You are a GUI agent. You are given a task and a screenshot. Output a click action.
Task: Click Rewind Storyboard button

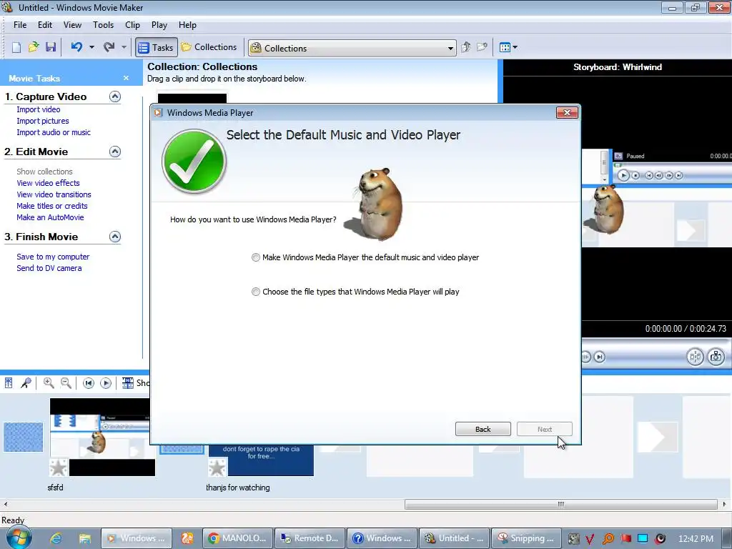88,383
